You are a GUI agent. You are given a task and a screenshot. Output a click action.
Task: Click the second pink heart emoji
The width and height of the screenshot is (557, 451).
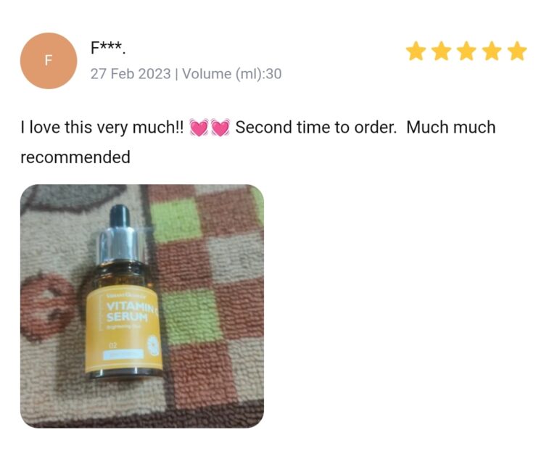click(x=220, y=128)
